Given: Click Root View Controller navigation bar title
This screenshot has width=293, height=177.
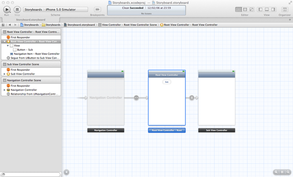Looking at the screenshot, I should click(x=167, y=75).
